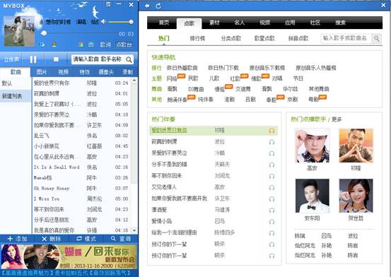
Task: Select 'I Miss You' in the playlist
Action: click(82, 199)
